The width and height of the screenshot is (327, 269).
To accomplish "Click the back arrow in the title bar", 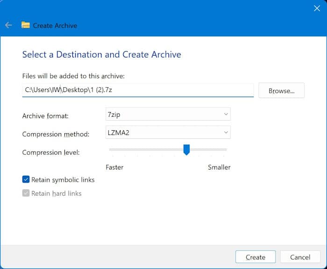I will coord(8,25).
